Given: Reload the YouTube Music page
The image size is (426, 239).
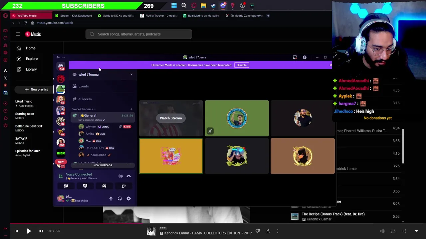Looking at the screenshot, I should point(25,23).
